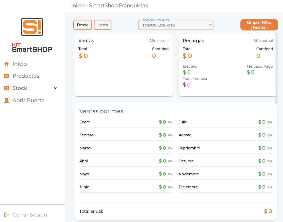Click the Cerrar Sesión link
283x222 pixels.
[30, 215]
